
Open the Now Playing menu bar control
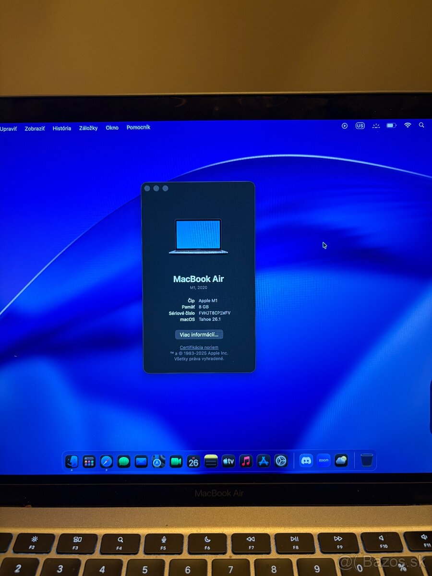345,125
